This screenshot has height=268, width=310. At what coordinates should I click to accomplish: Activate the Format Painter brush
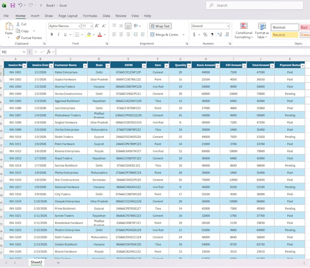18,37
